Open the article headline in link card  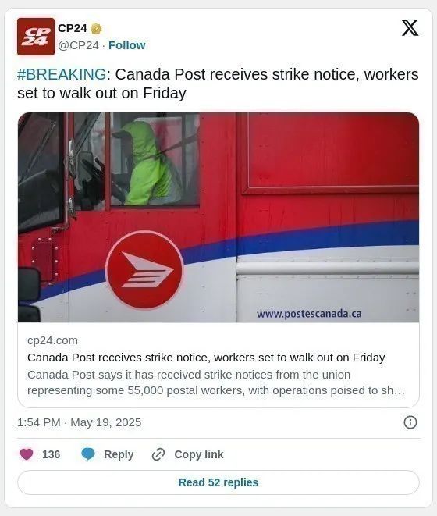click(206, 358)
